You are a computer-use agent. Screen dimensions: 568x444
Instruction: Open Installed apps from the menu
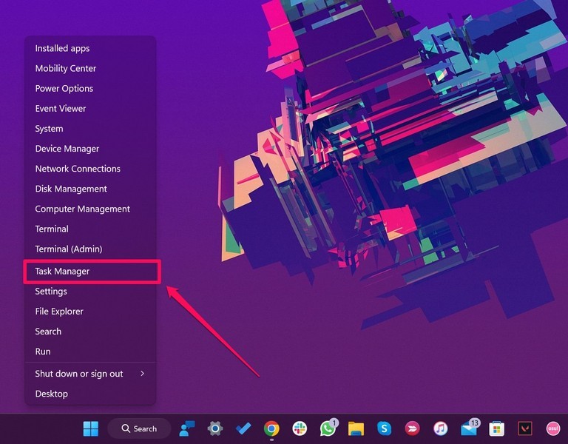[62, 48]
